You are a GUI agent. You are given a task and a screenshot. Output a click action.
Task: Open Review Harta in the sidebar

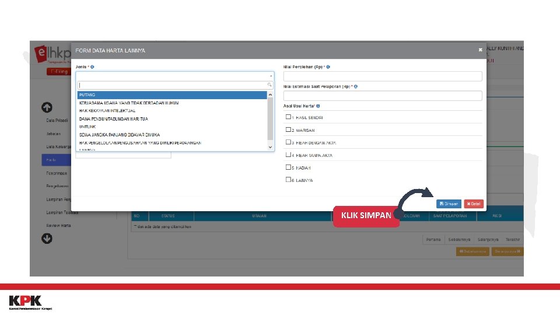point(58,226)
